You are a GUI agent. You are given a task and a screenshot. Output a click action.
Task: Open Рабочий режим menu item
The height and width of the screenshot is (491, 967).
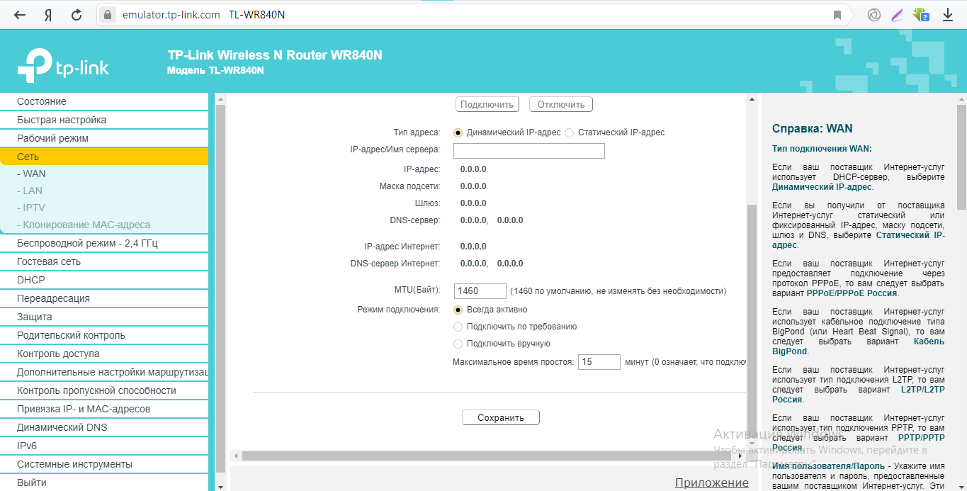[x=104, y=138]
